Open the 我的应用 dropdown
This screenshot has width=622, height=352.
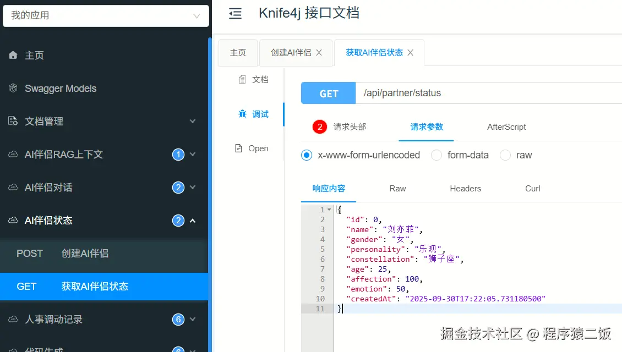pos(106,16)
